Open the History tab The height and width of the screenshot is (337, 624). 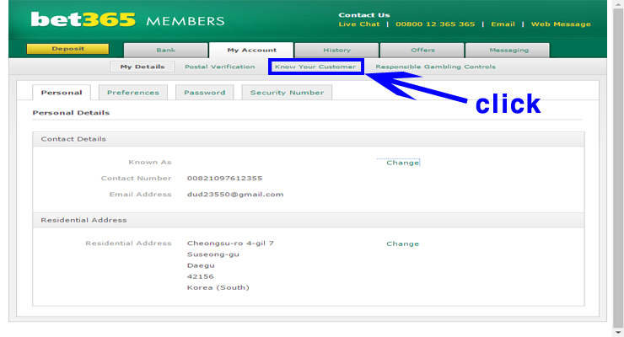tap(336, 50)
